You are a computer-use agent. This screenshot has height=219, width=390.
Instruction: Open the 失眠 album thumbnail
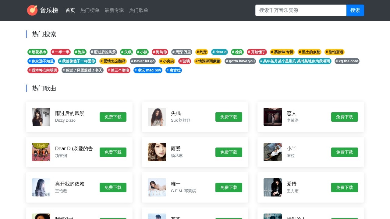coord(157,117)
